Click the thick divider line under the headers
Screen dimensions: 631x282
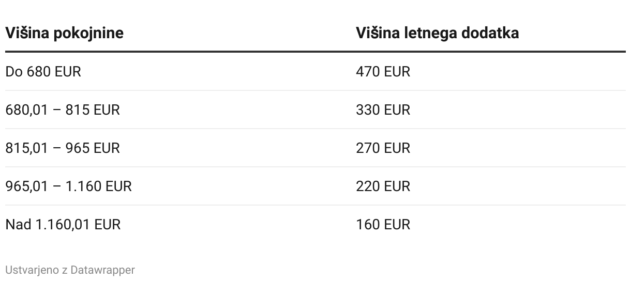click(315, 52)
